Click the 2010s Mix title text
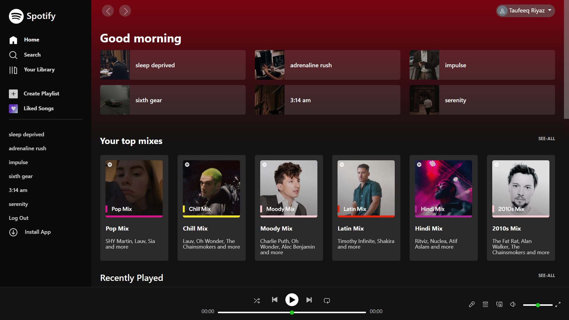Image resolution: width=569 pixels, height=320 pixels. point(507,228)
